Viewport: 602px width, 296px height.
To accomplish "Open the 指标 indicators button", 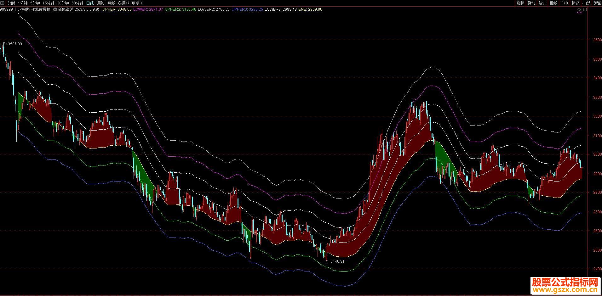I will [x=520, y=3].
